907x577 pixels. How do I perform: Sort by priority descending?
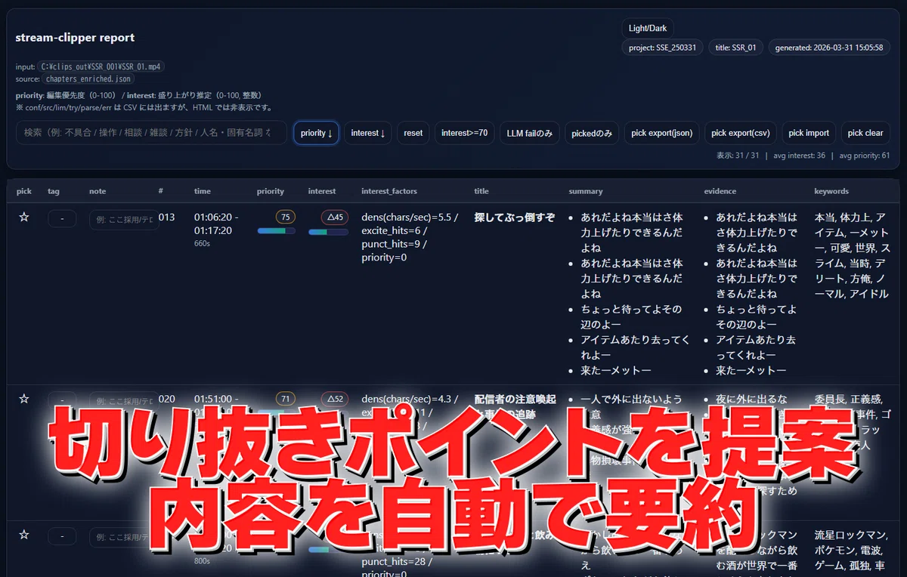pyautogui.click(x=316, y=133)
